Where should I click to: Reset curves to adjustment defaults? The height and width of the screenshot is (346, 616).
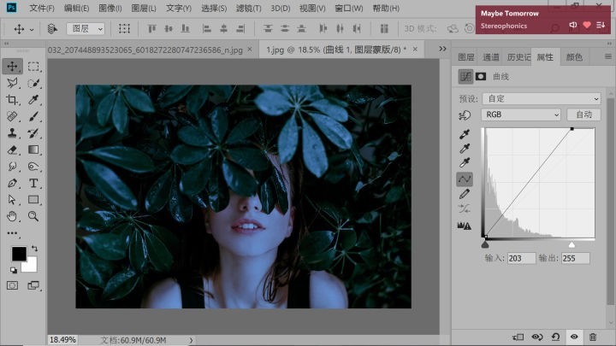pyautogui.click(x=556, y=337)
